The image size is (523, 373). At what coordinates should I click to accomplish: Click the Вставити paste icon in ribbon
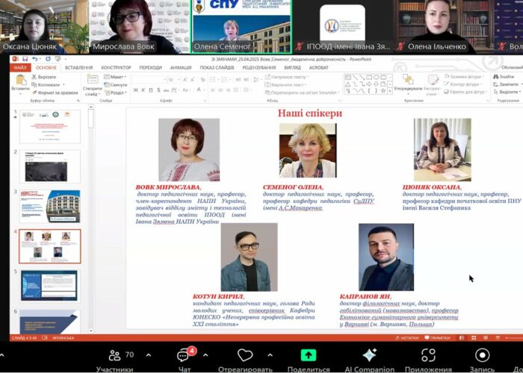pyautogui.click(x=20, y=81)
